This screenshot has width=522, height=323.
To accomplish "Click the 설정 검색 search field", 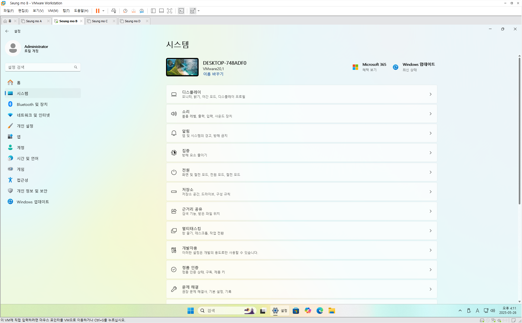I will [x=40, y=67].
